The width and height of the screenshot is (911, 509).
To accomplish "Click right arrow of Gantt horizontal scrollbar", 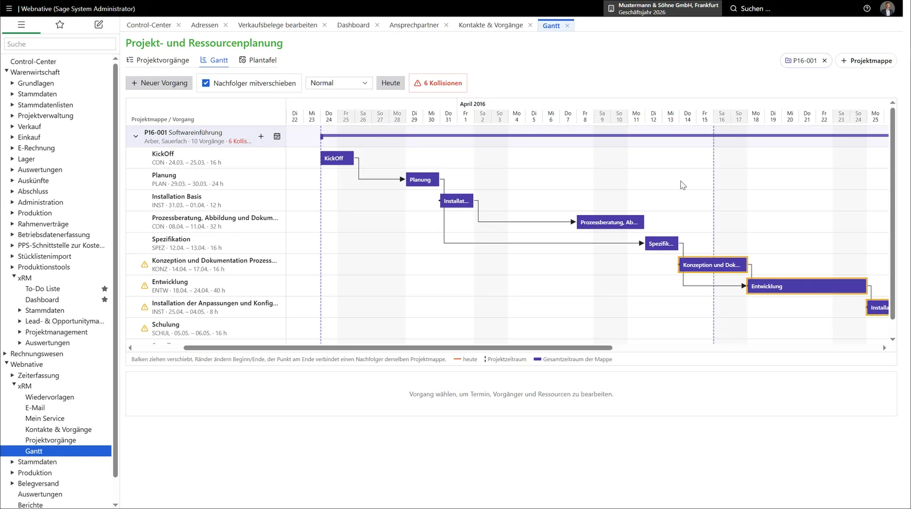I will pyautogui.click(x=884, y=347).
